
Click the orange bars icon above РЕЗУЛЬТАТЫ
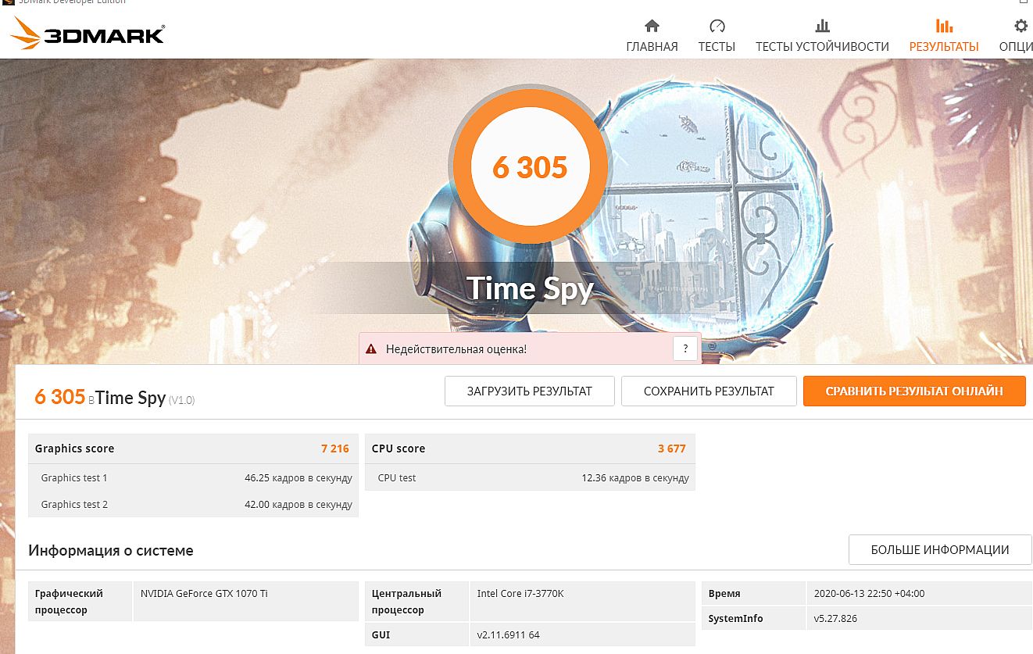click(944, 26)
